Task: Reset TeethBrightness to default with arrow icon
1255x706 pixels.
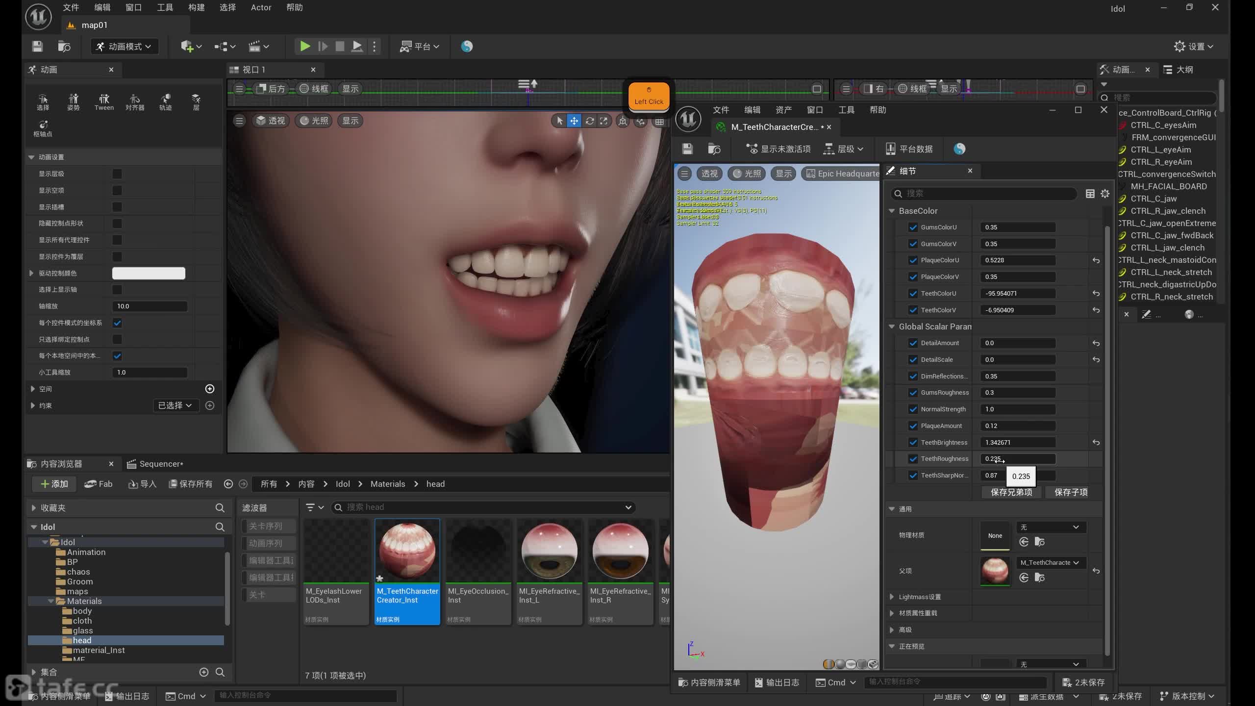Action: [x=1096, y=442]
